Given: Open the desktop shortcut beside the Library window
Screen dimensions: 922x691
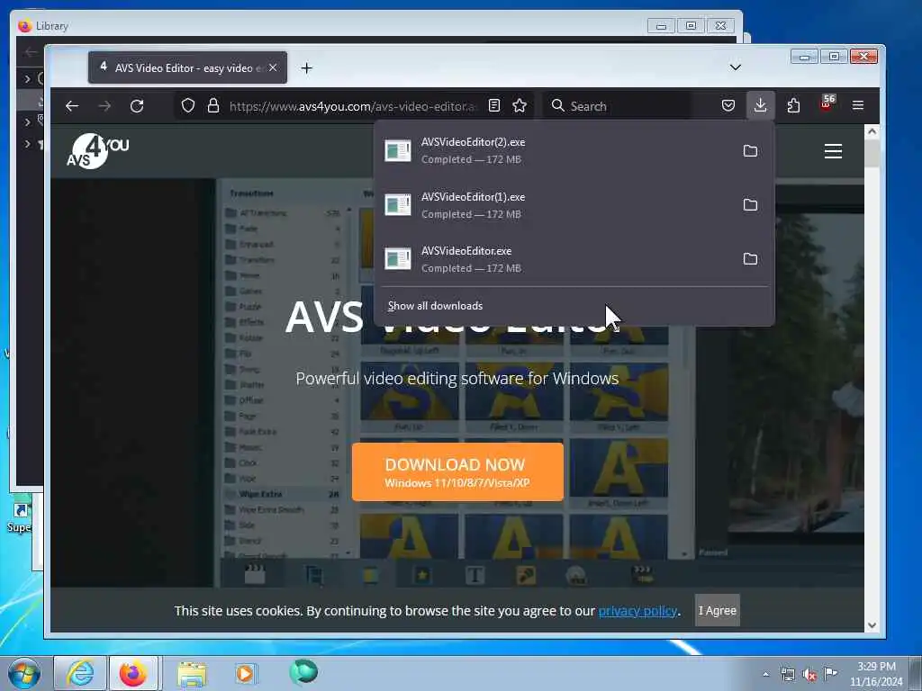Looking at the screenshot, I should point(20,517).
